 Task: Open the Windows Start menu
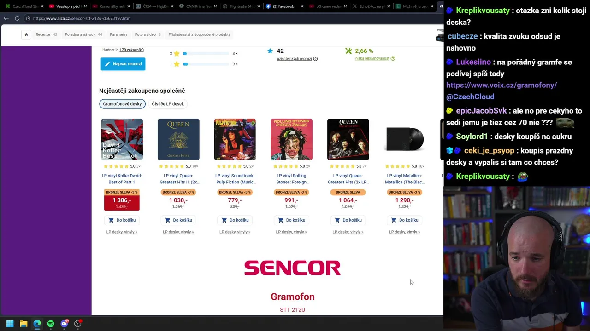(10, 324)
